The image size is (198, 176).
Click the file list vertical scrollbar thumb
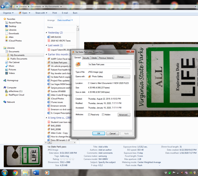coord(78,30)
